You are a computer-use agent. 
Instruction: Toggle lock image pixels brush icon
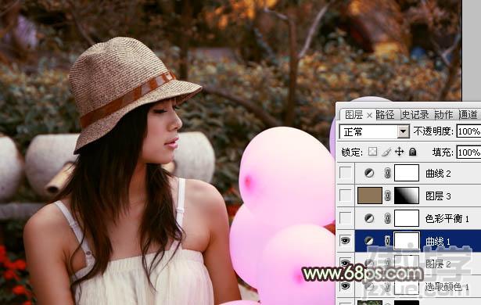pyautogui.click(x=386, y=152)
